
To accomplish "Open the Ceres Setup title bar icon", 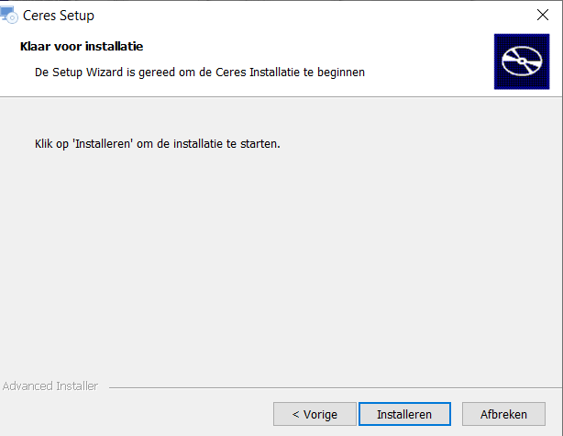I will 8,15.
